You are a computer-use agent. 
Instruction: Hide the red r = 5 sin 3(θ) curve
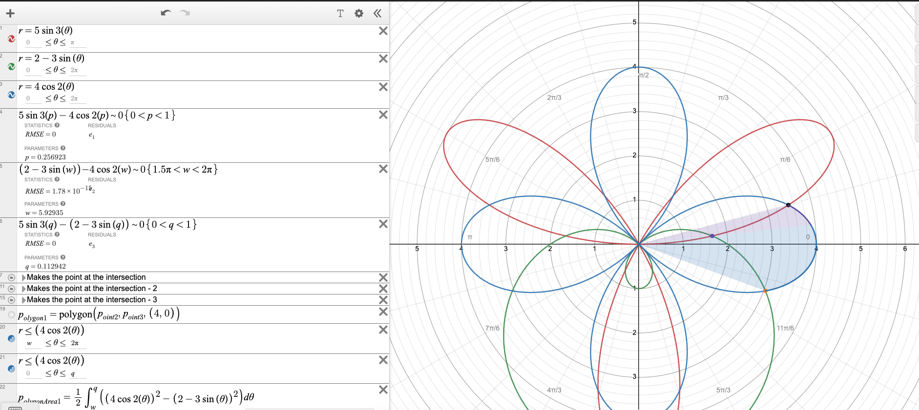point(11,39)
